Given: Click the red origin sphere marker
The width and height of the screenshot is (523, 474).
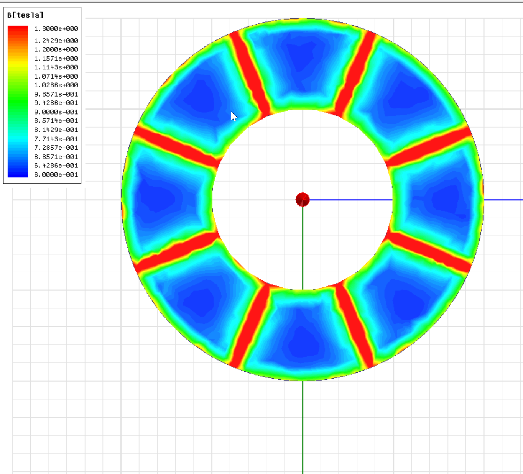Looking at the screenshot, I should 303,200.
